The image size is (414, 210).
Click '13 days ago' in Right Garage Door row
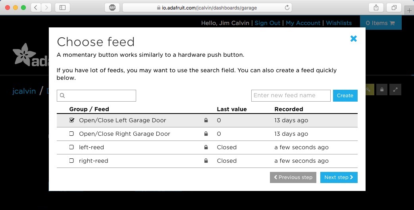291,134
